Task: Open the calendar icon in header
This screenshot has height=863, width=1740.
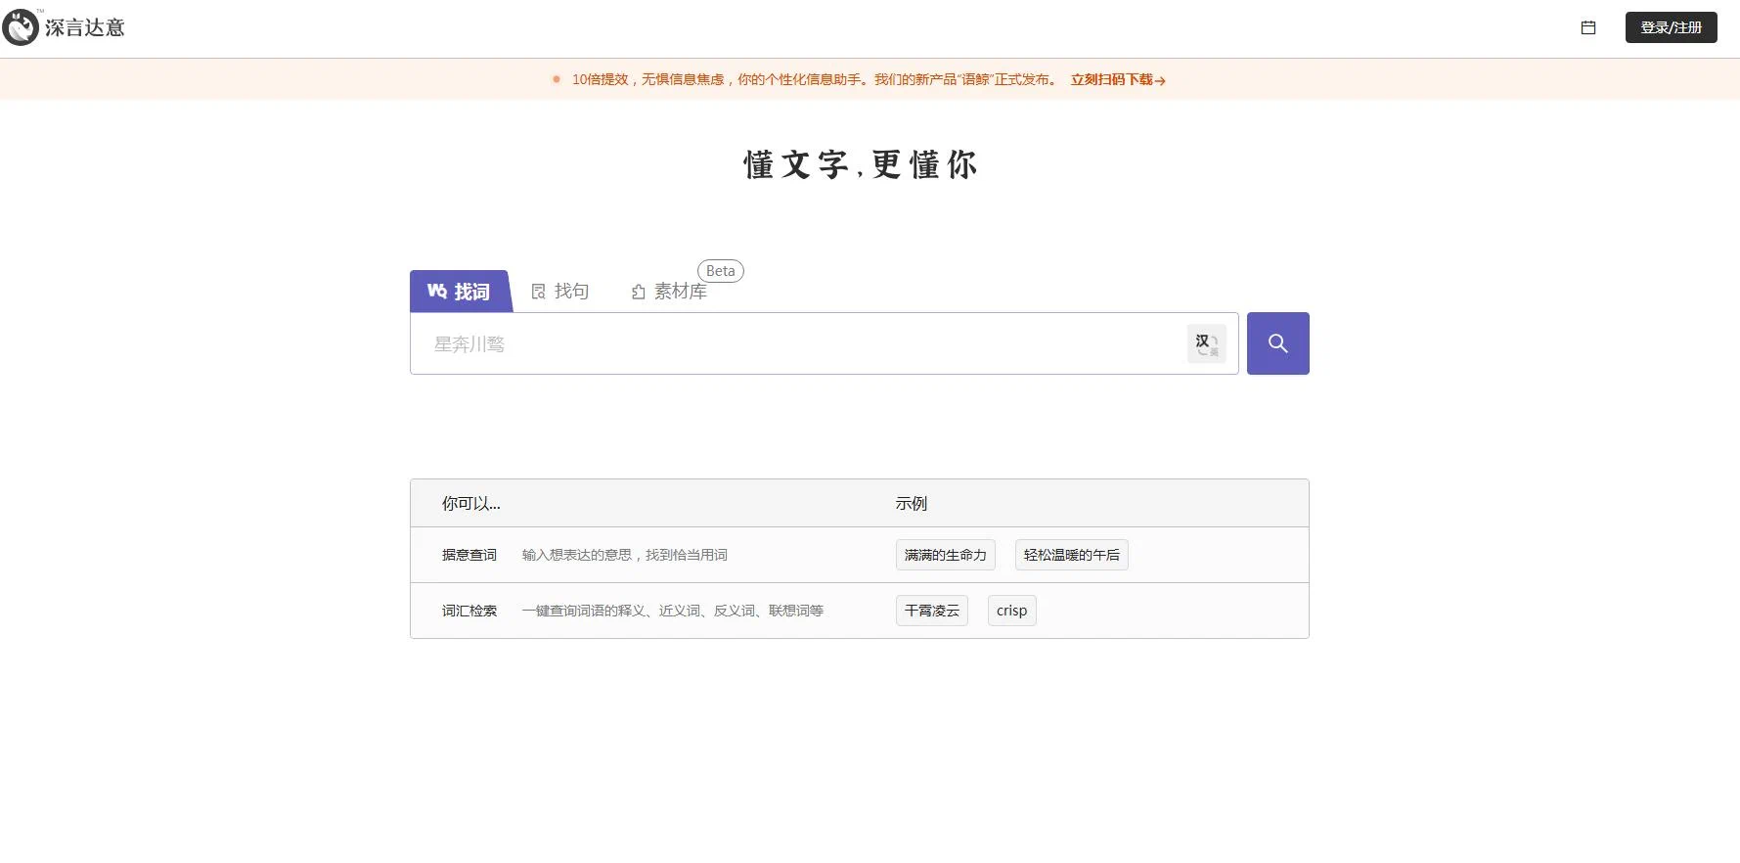Action: [1588, 27]
